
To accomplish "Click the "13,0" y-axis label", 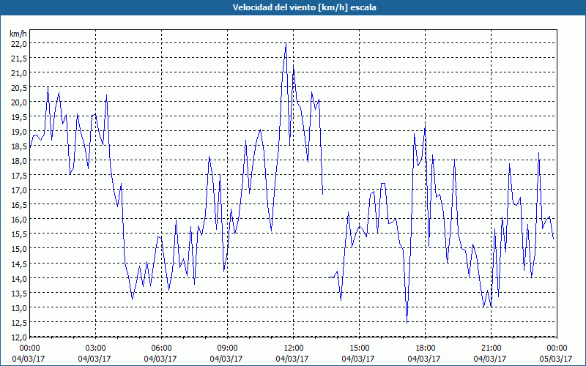I will click(19, 307).
